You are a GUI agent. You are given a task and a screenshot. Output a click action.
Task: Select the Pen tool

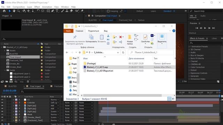(53, 11)
